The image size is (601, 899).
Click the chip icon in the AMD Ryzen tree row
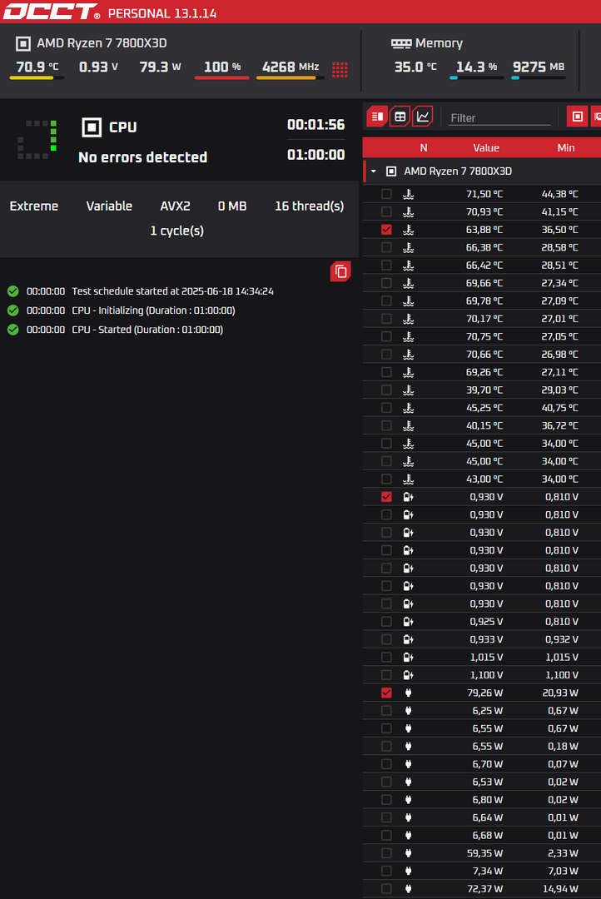point(391,171)
